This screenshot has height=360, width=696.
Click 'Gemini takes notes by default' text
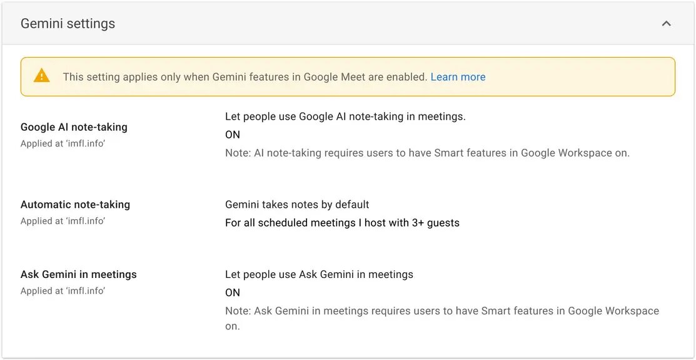tap(297, 205)
